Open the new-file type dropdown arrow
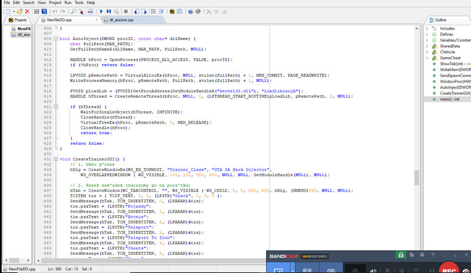 pos(14,12)
